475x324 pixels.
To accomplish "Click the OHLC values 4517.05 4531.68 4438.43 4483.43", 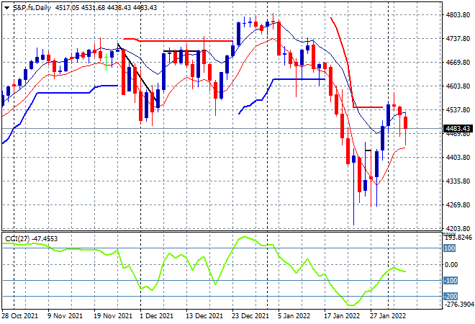I will pyautogui.click(x=106, y=8).
